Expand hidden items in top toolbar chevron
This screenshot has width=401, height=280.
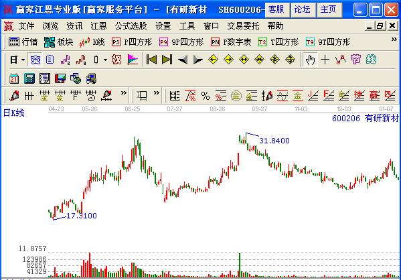click(x=394, y=39)
